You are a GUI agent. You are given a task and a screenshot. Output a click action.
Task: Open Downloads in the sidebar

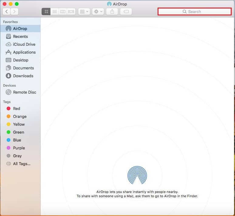tap(20, 76)
